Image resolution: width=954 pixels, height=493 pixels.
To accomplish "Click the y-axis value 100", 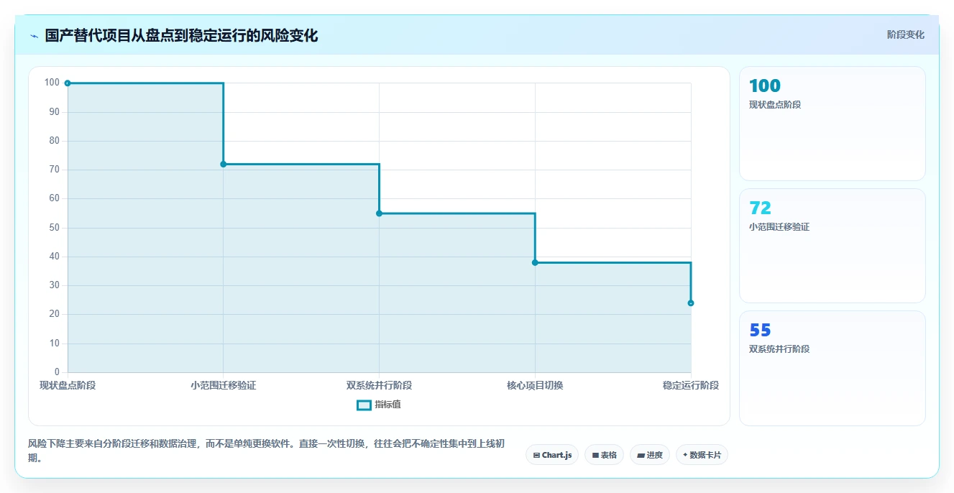I will (x=52, y=83).
